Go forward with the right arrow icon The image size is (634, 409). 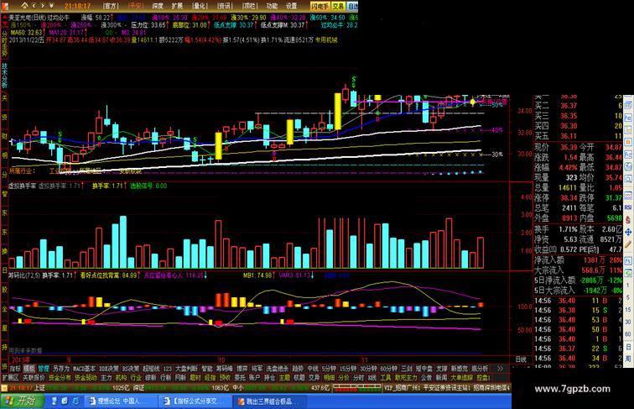43,6
